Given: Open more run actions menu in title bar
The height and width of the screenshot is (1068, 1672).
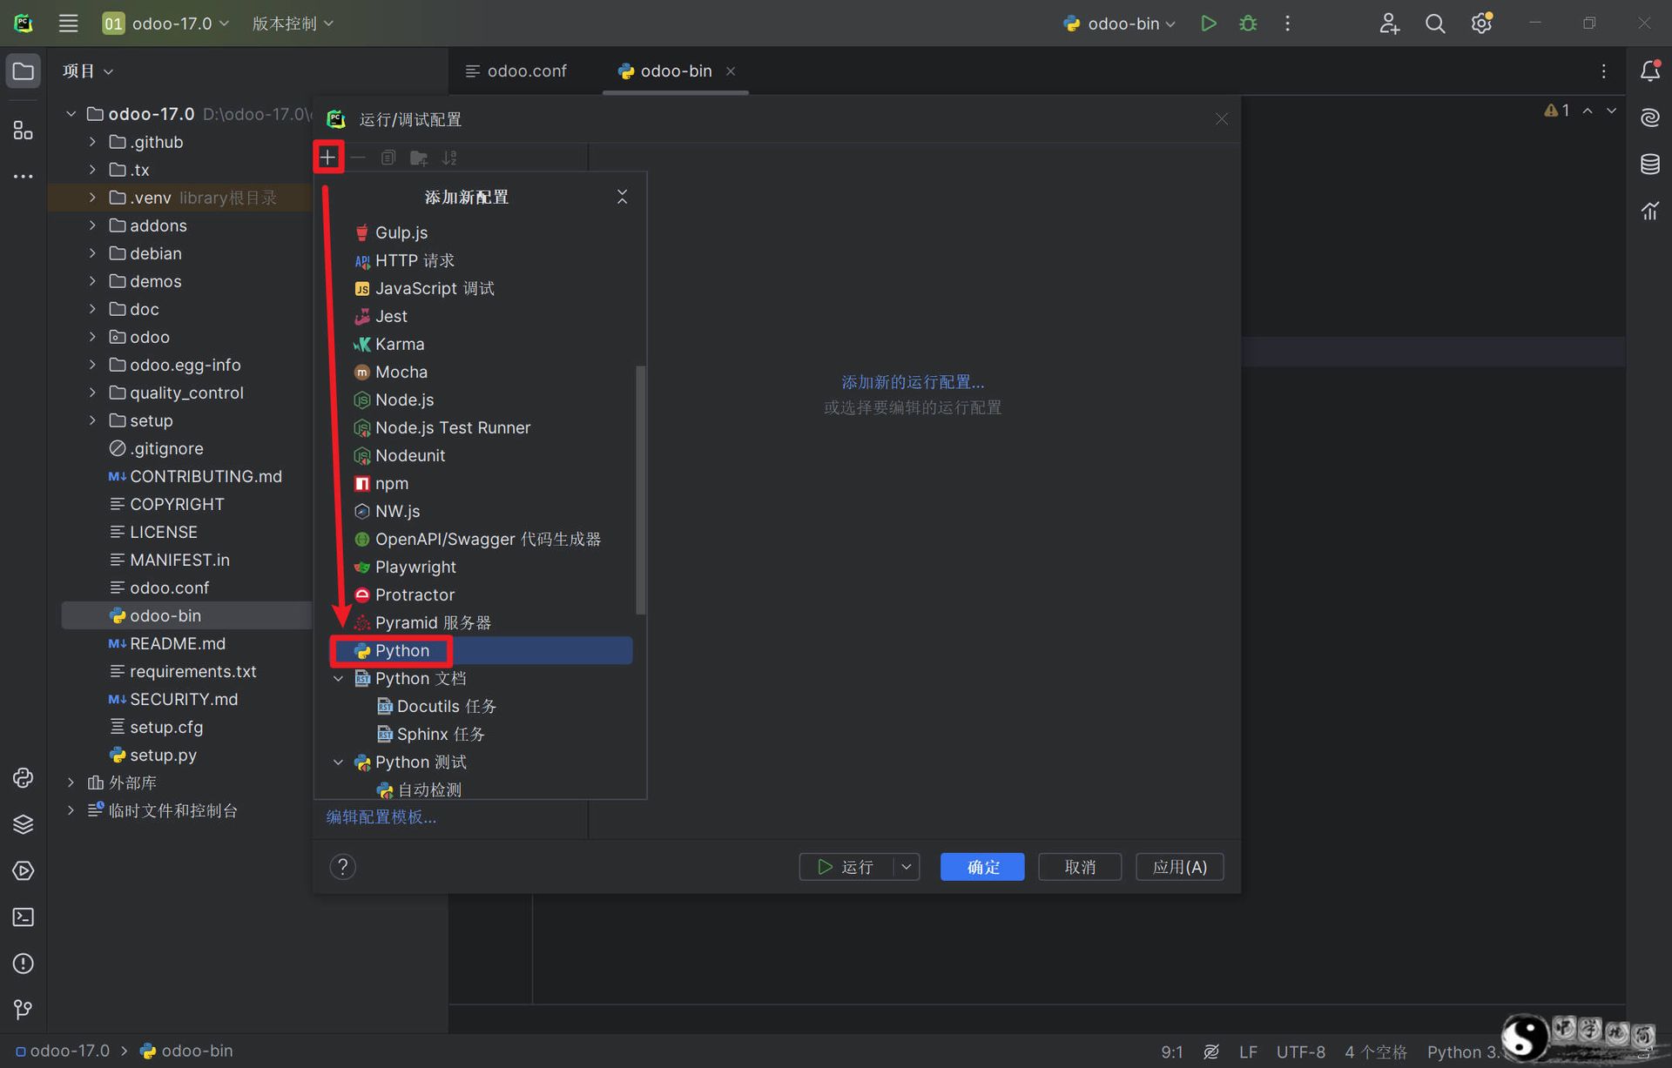Looking at the screenshot, I should (x=1287, y=24).
